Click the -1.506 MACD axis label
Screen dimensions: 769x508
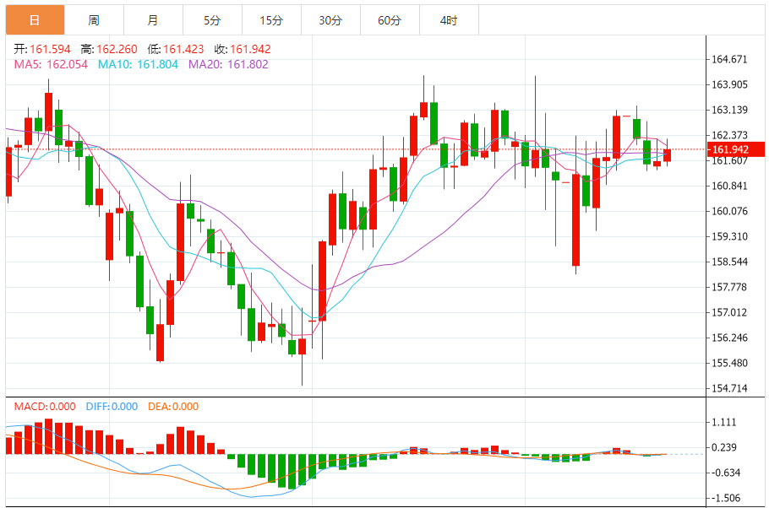click(724, 498)
